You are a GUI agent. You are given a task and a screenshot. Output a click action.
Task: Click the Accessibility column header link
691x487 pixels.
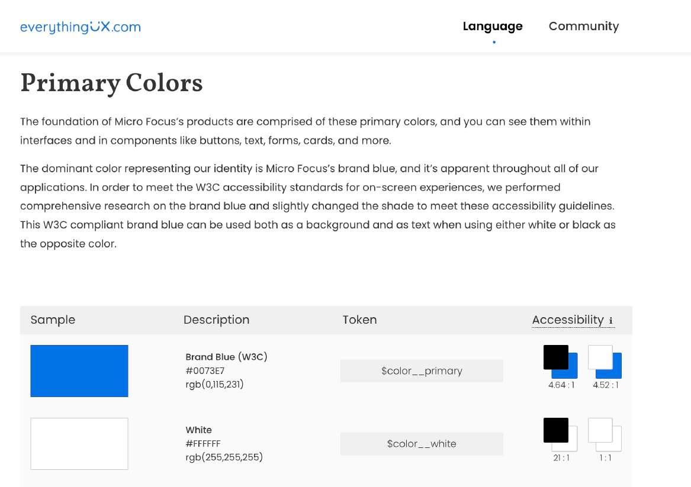point(567,320)
